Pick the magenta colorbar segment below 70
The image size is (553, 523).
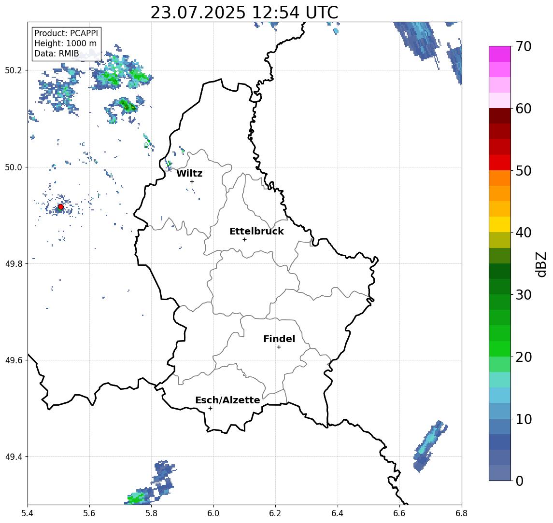pos(500,54)
